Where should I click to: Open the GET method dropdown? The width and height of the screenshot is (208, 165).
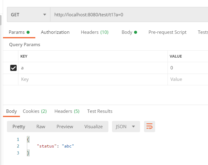[x=28, y=14]
